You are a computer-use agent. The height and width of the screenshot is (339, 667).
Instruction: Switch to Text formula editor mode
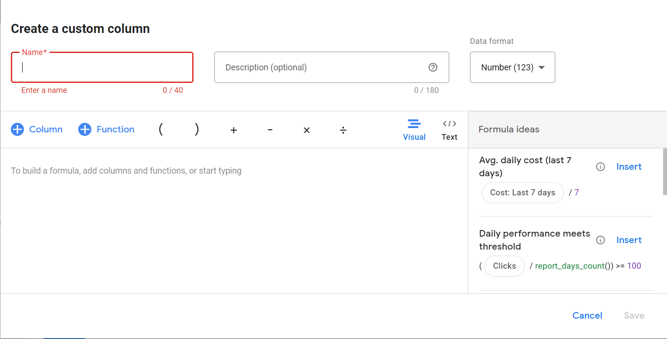pyautogui.click(x=449, y=130)
